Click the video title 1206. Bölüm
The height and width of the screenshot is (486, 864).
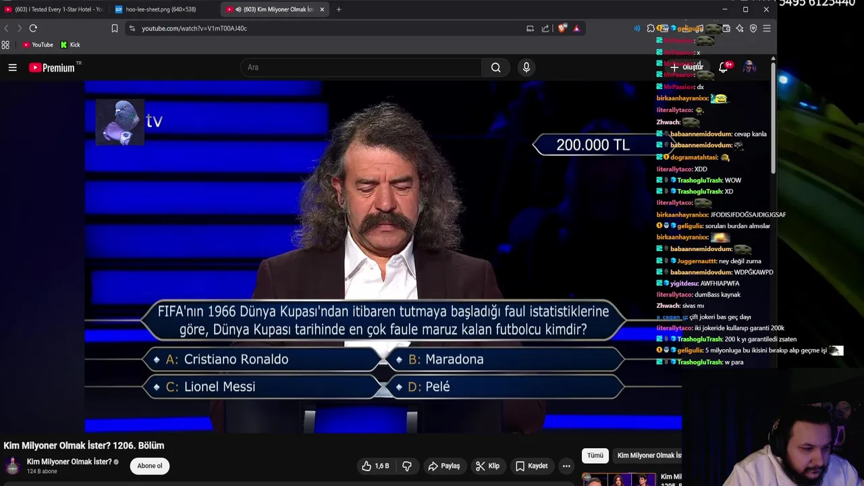[84, 446]
